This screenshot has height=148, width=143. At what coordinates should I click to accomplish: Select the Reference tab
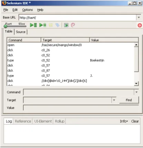(23, 121)
